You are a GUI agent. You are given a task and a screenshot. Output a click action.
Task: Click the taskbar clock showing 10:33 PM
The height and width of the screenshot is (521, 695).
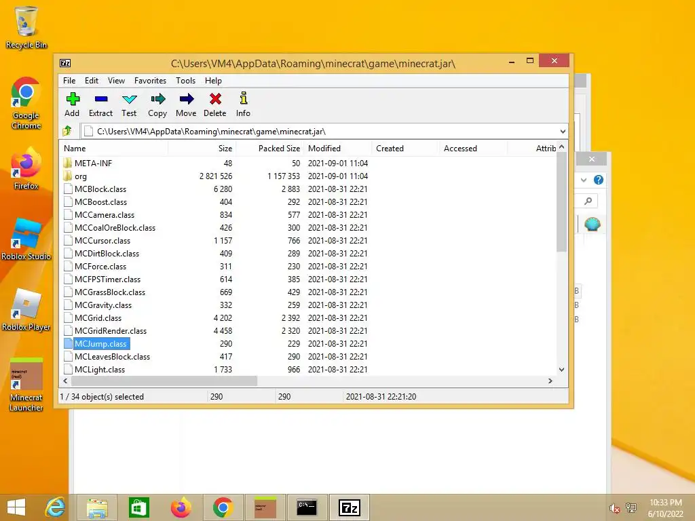point(666,508)
